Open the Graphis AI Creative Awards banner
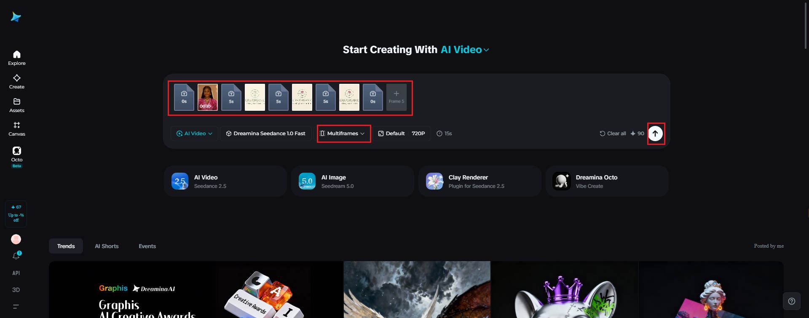 [x=196, y=290]
